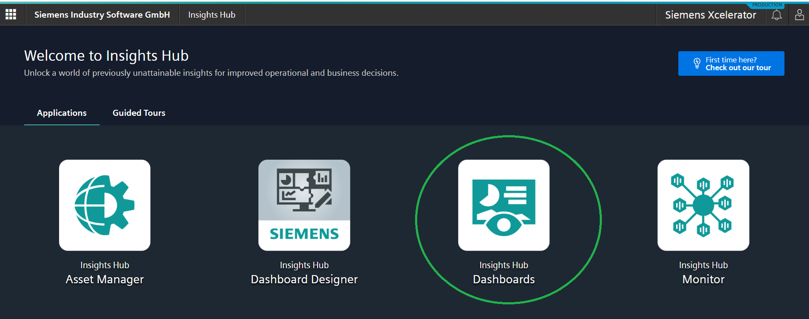Viewport: 809px width, 319px height.
Task: Switch to the Applications tab
Action: (x=62, y=113)
